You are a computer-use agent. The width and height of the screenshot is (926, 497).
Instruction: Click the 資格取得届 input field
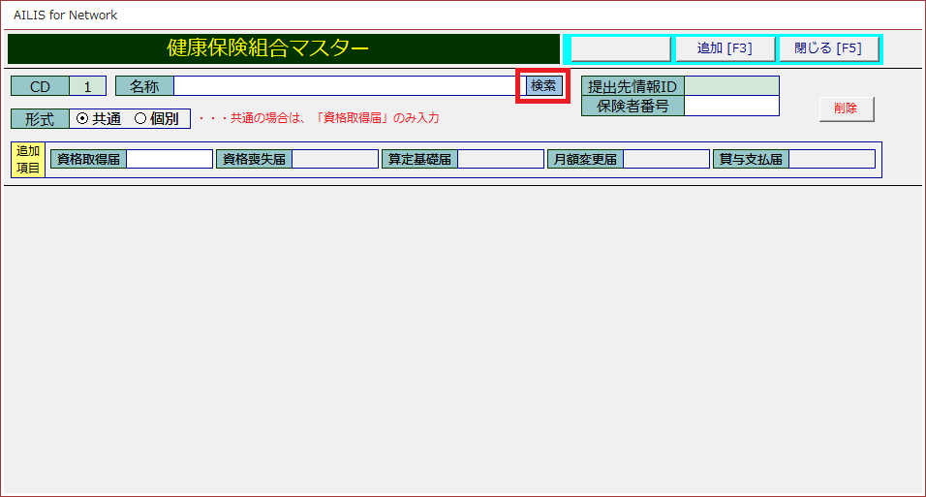tap(169, 159)
